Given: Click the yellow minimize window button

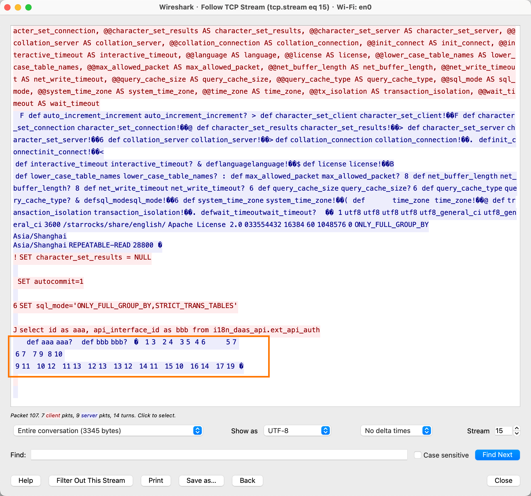Looking at the screenshot, I should (18, 7).
